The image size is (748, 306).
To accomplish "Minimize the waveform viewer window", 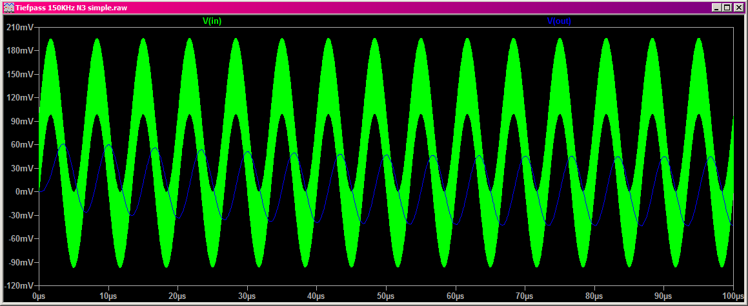I will tap(717, 7).
